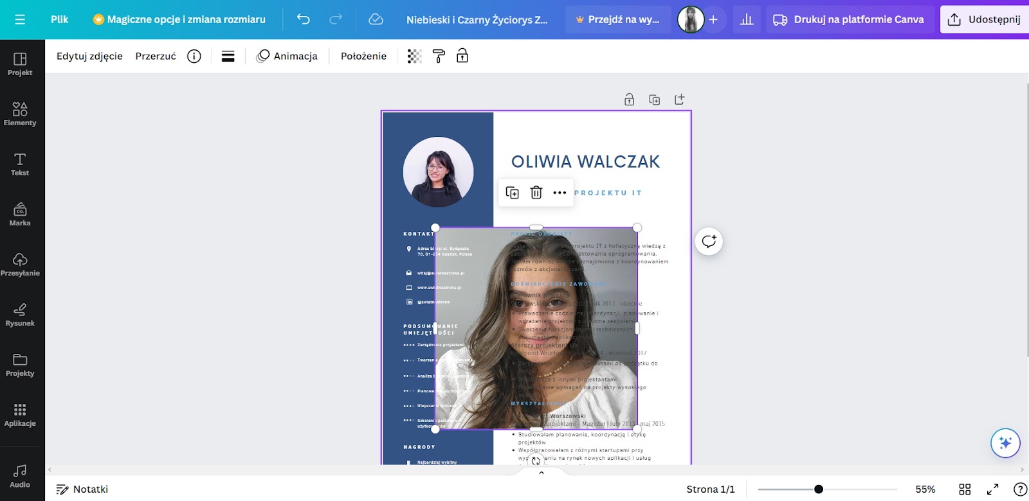Open more options three dots menu
1029x501 pixels.
(x=560, y=193)
